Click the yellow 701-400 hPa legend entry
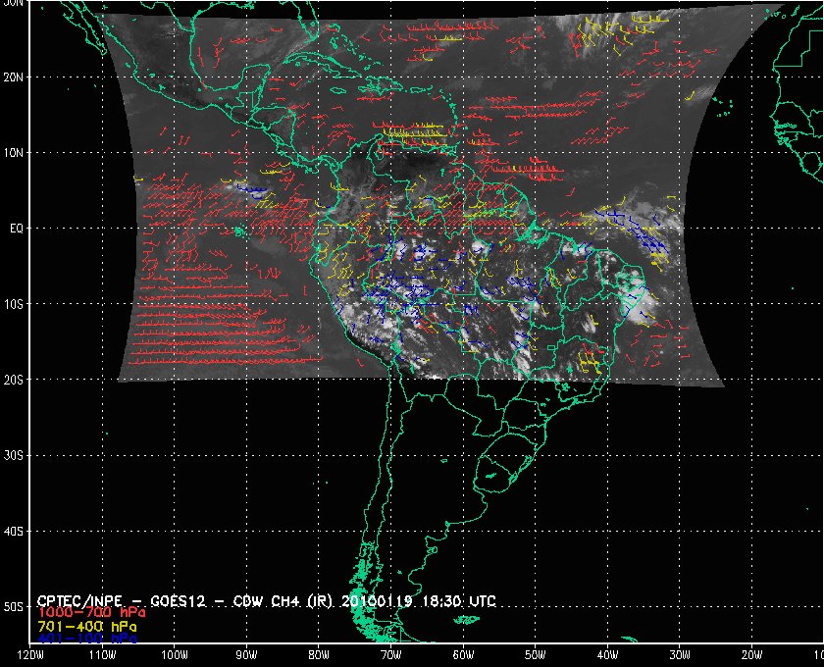Image resolution: width=824 pixels, height=667 pixels. coord(87,627)
